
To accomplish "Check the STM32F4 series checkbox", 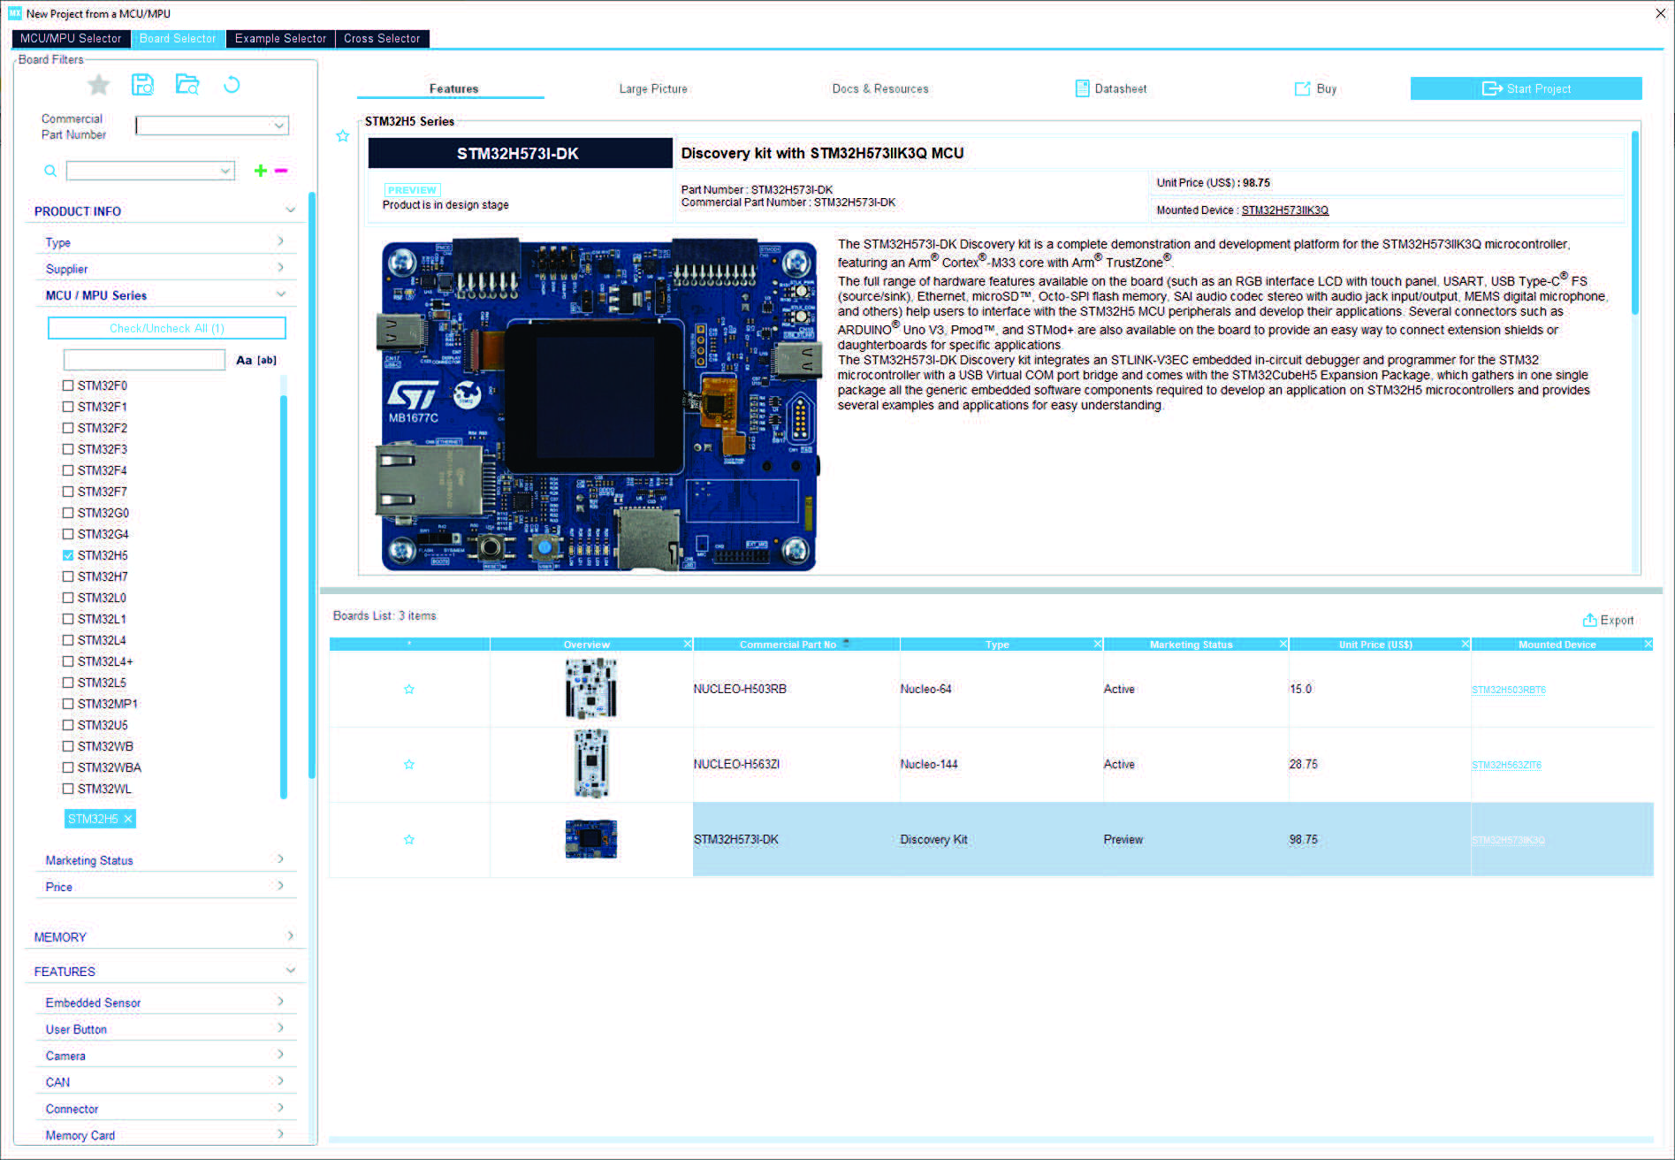I will point(68,470).
